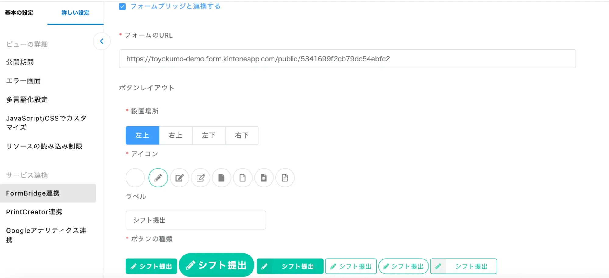Open PrintCreator連携 settings
Image resolution: width=609 pixels, height=278 pixels.
[x=34, y=212]
